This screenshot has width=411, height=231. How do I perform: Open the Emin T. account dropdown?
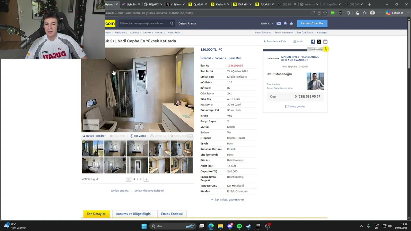(x=267, y=23)
